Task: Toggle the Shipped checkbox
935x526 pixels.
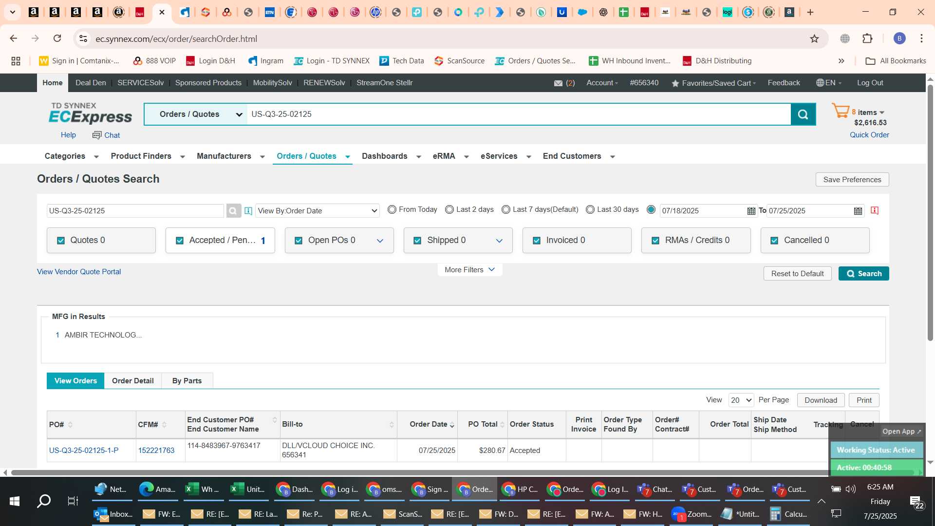Action: pos(417,241)
